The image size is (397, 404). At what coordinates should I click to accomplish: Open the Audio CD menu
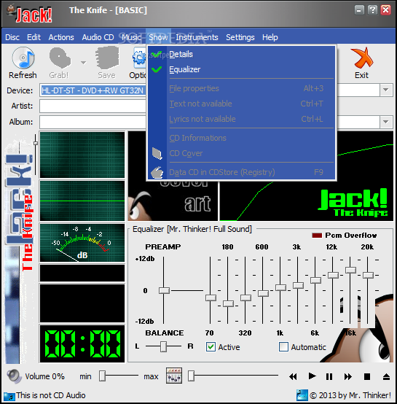pyautogui.click(x=98, y=37)
